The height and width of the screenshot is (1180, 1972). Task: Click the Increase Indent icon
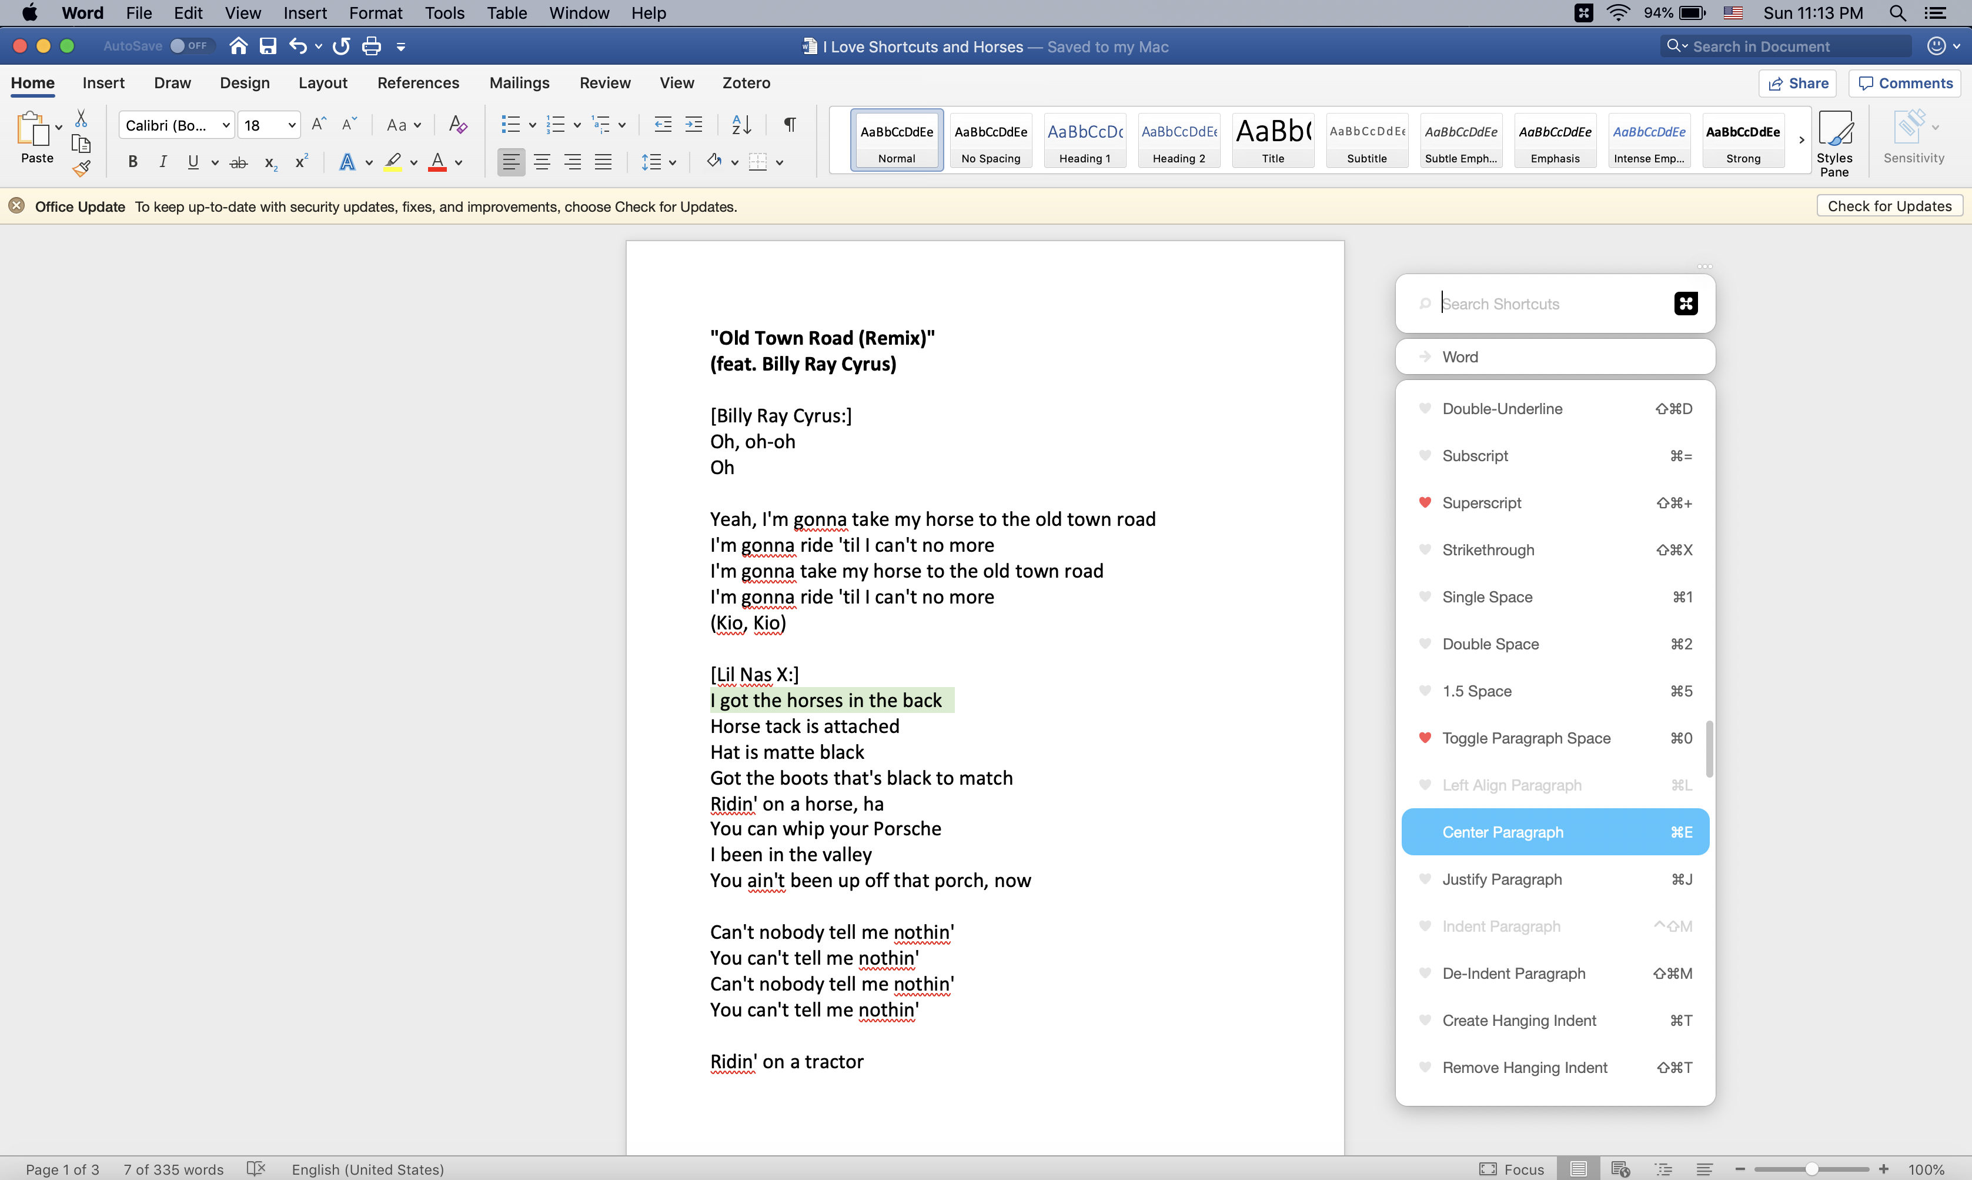click(x=694, y=124)
